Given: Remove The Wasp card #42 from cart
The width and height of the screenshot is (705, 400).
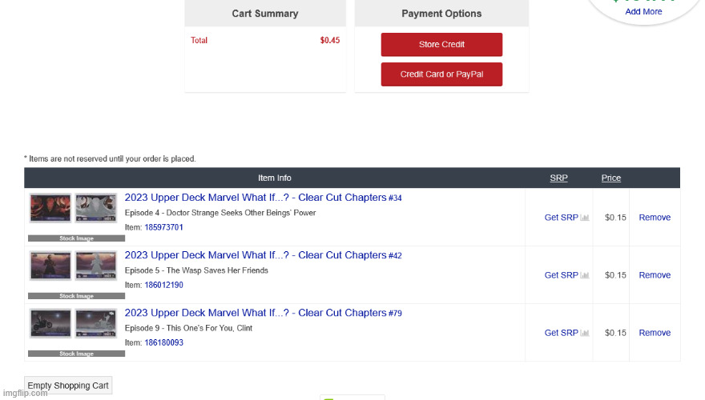Looking at the screenshot, I should pos(655,275).
